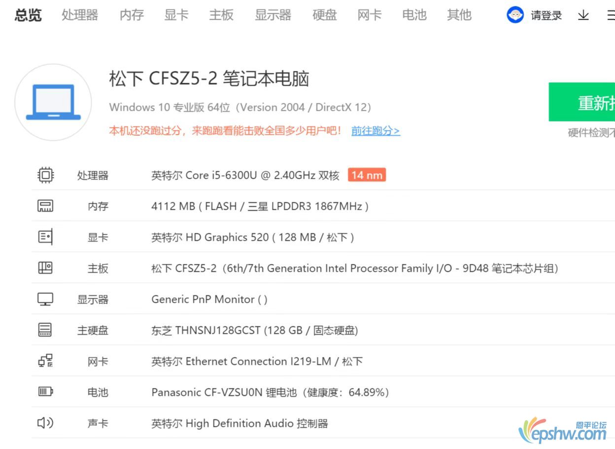
Task: Click the 硬件检测 text under the green button
Action: coord(591,132)
